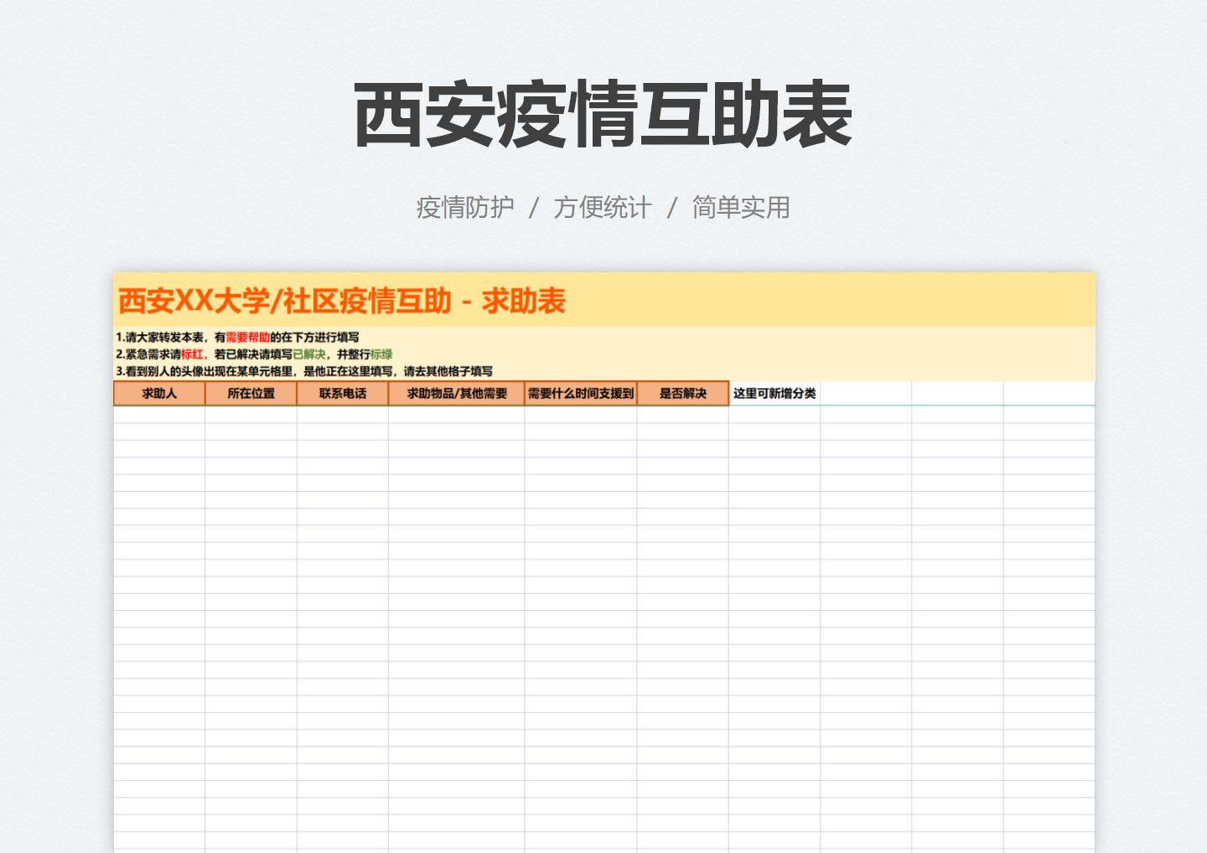Select an empty cell under 是否解决

[x=683, y=415]
